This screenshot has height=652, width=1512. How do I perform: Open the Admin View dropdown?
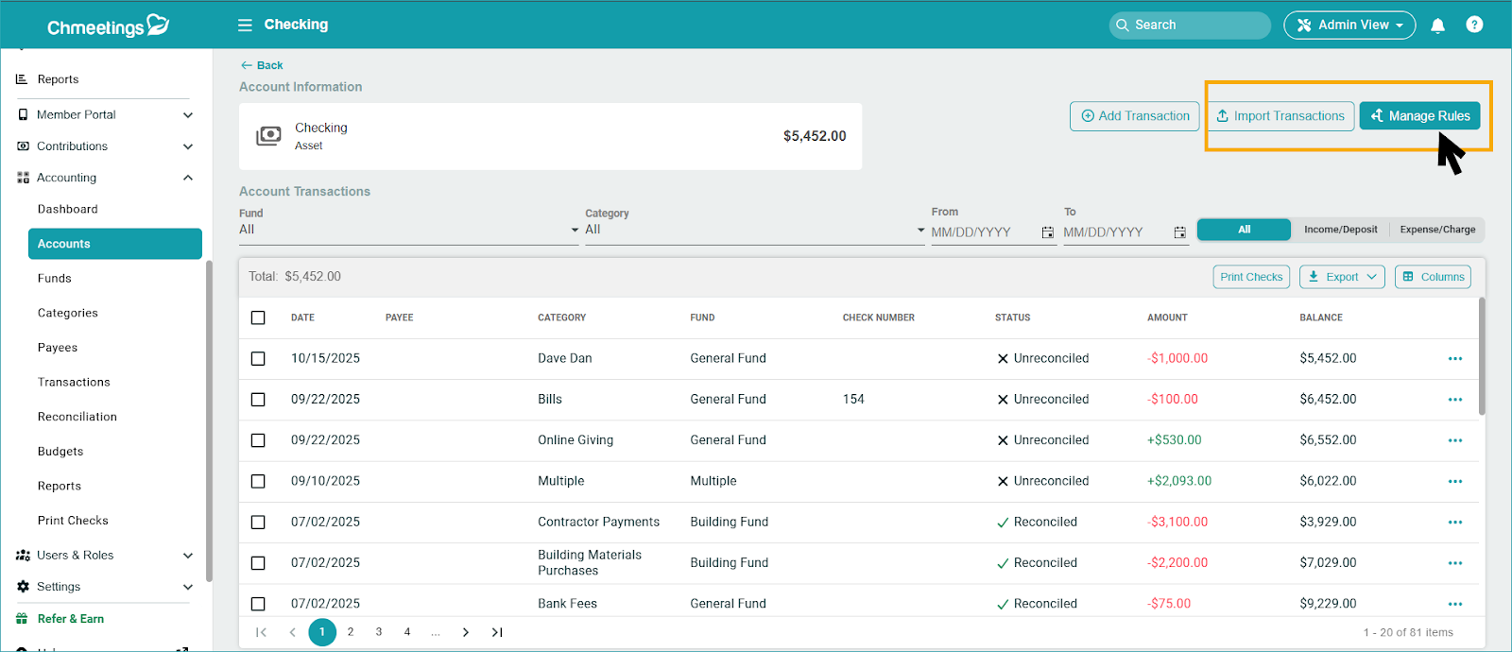pyautogui.click(x=1349, y=26)
